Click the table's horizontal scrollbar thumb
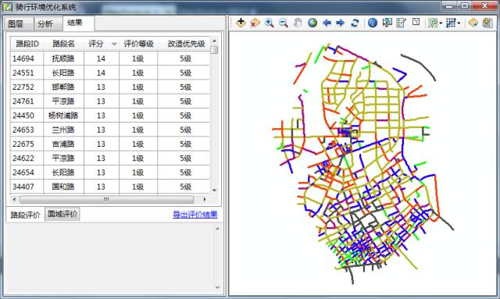500x299 pixels. pos(106,200)
